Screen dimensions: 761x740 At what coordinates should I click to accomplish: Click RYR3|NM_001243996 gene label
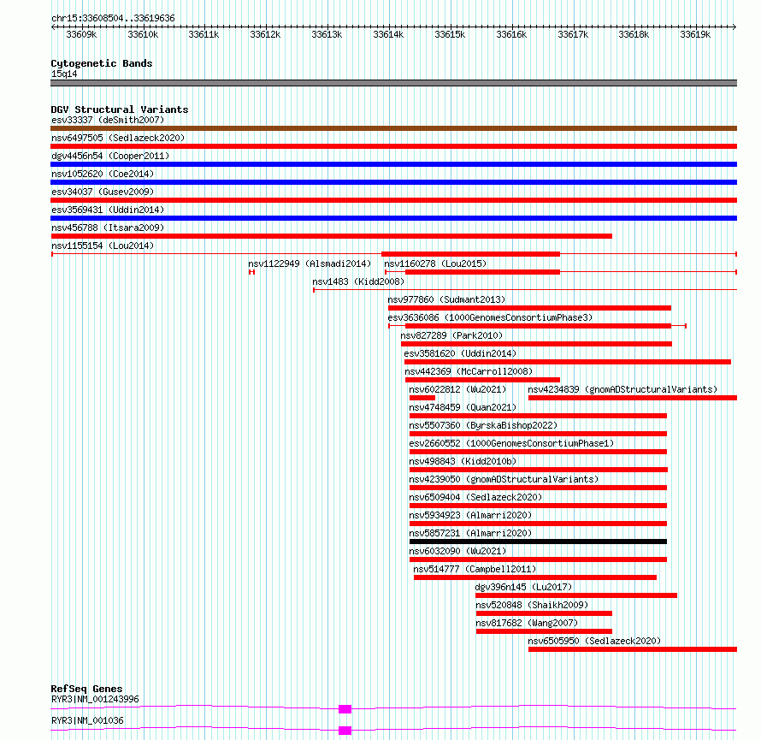coord(95,699)
